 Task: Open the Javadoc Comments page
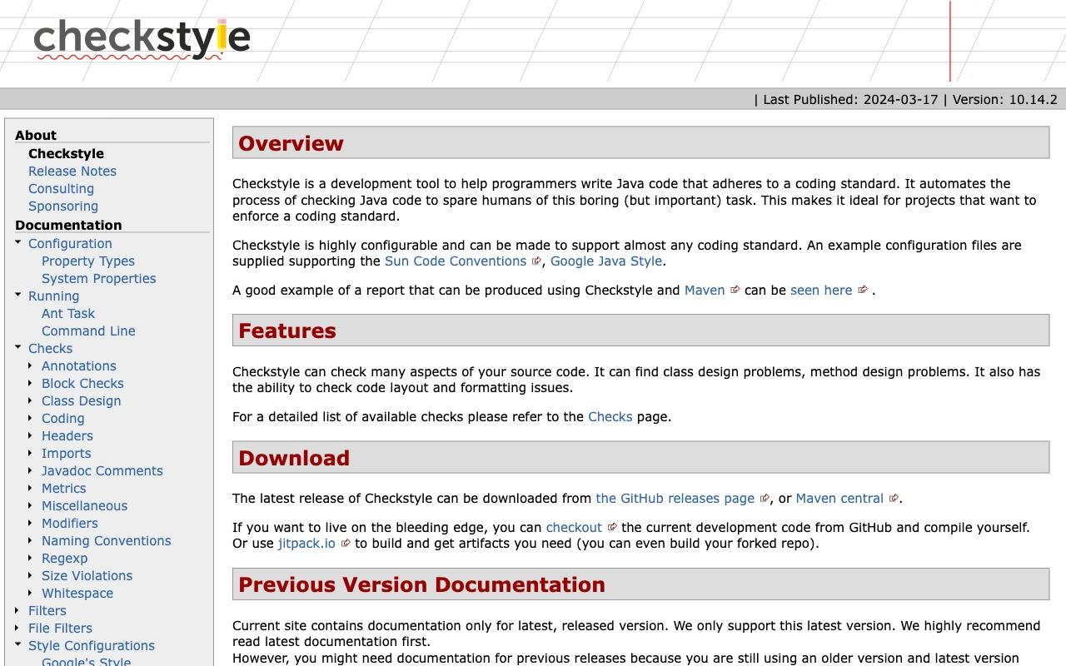click(x=102, y=471)
